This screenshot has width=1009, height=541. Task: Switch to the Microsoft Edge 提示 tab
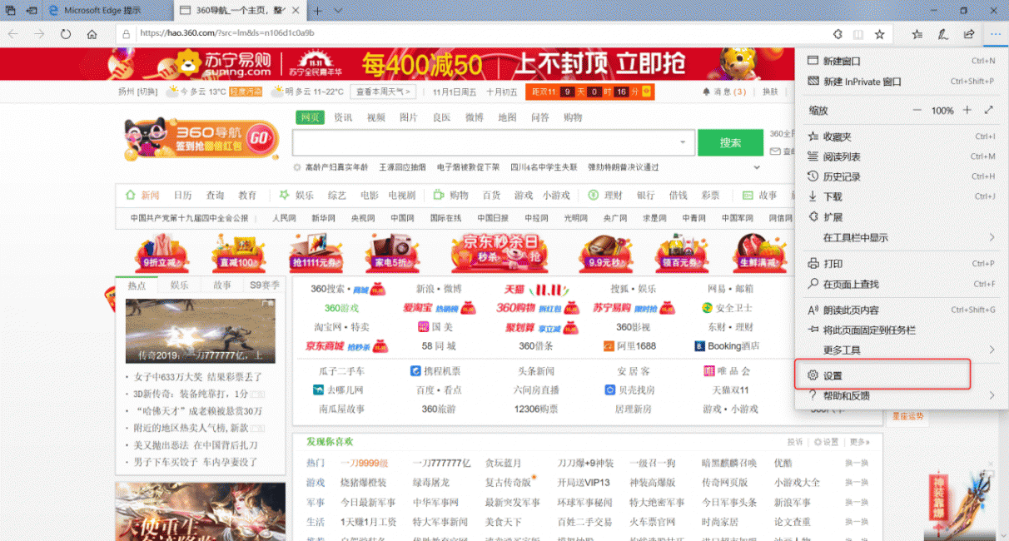(103, 11)
